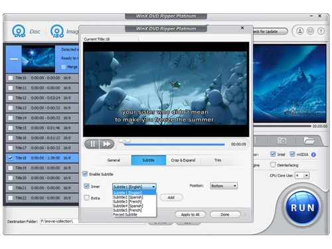Open the DVD Disc source icon
Screen dimensions: 332x249
pos(19,31)
